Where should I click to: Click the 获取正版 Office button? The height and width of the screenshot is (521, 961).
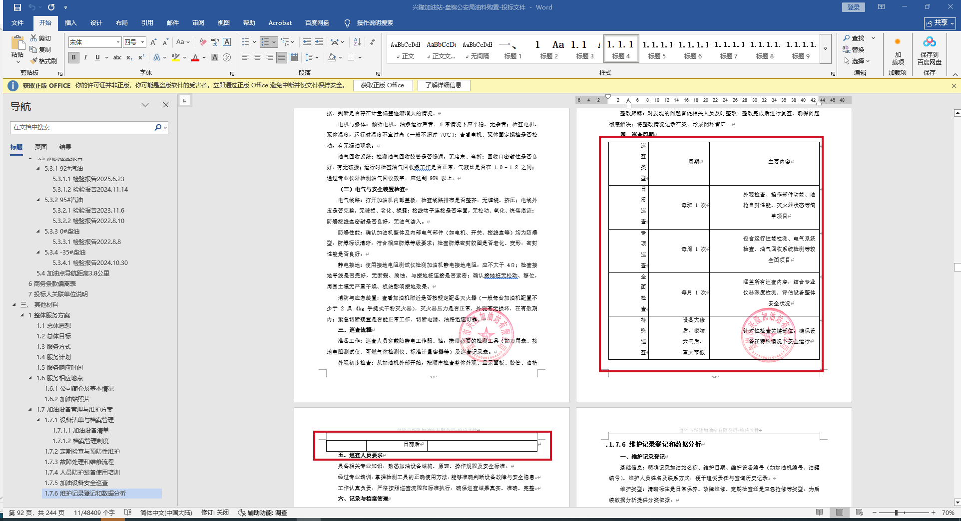point(383,85)
